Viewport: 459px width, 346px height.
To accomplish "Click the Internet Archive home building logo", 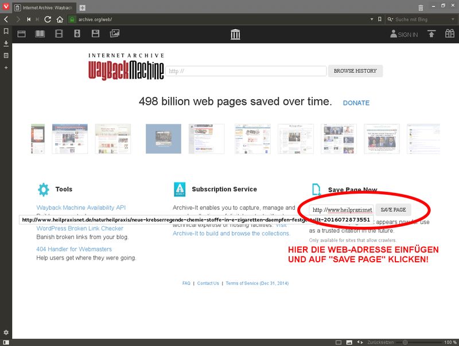I will 235,35.
